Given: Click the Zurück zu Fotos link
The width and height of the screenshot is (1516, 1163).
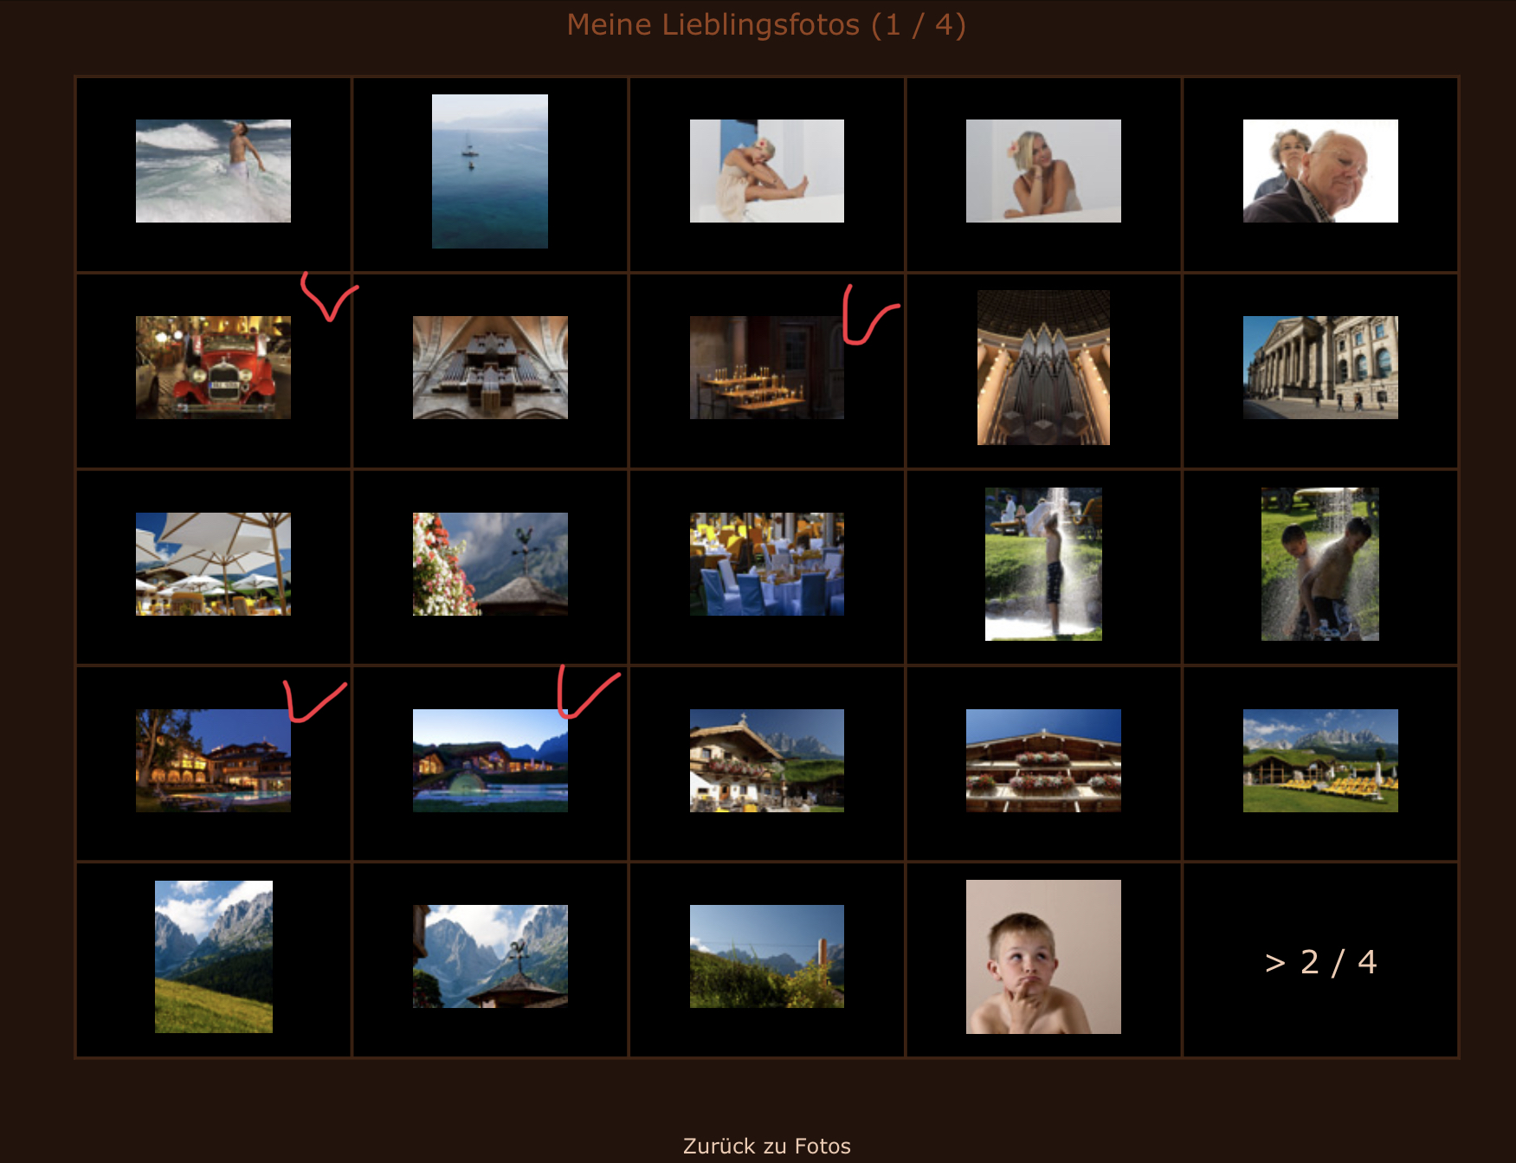Looking at the screenshot, I should pos(767,1146).
